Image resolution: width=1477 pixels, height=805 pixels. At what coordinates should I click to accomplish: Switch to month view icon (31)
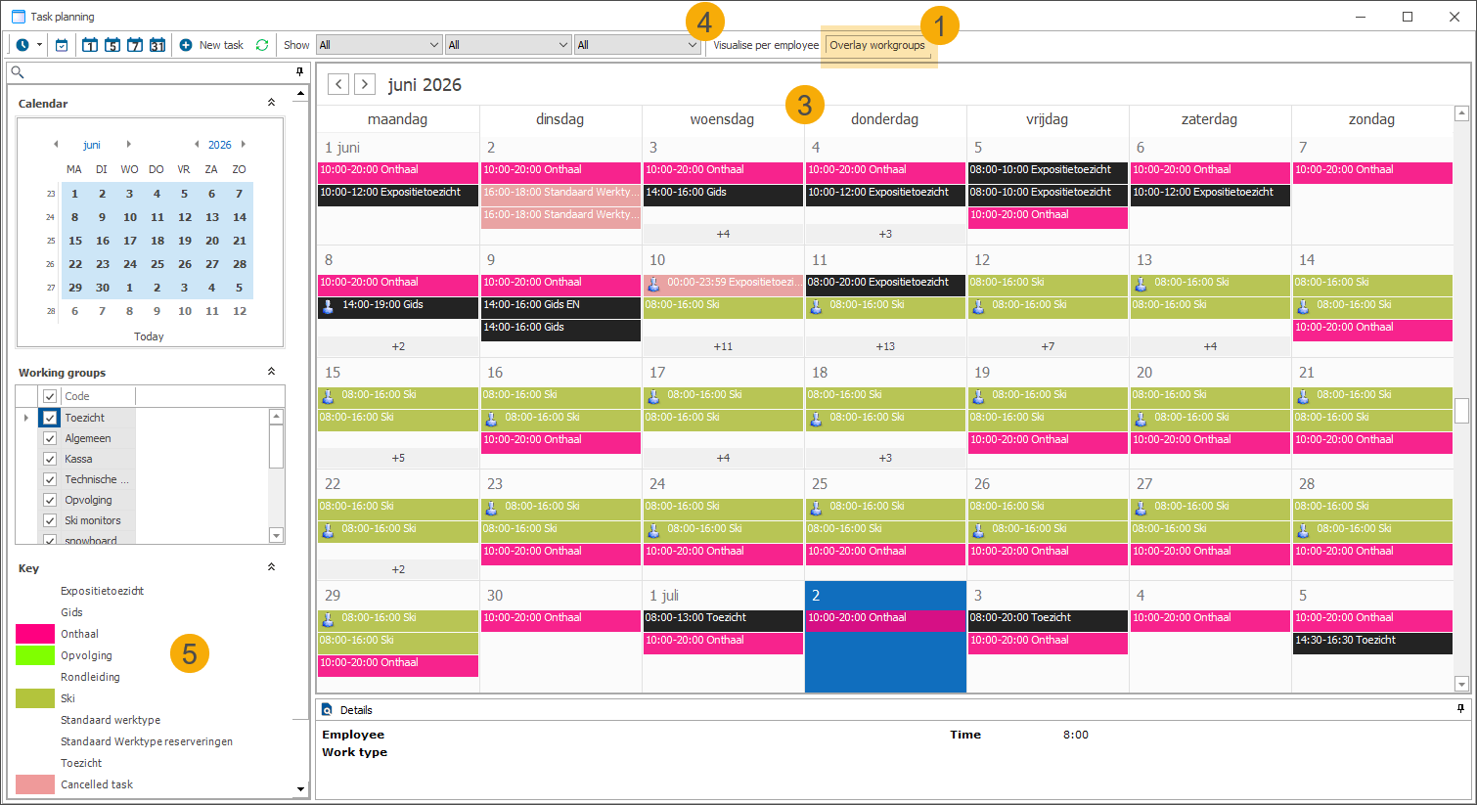[157, 45]
